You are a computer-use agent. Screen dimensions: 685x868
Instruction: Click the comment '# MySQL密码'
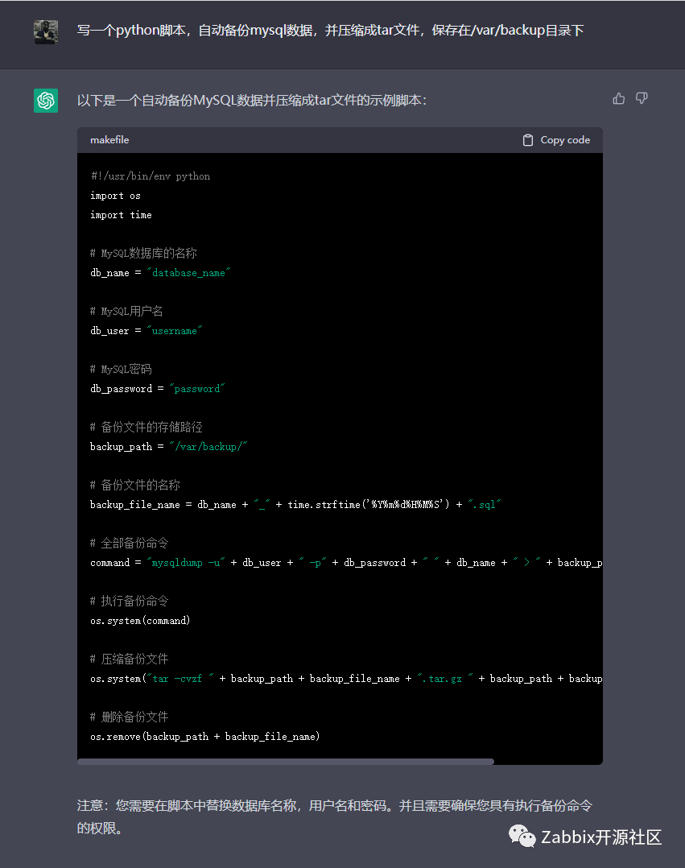[x=121, y=370]
